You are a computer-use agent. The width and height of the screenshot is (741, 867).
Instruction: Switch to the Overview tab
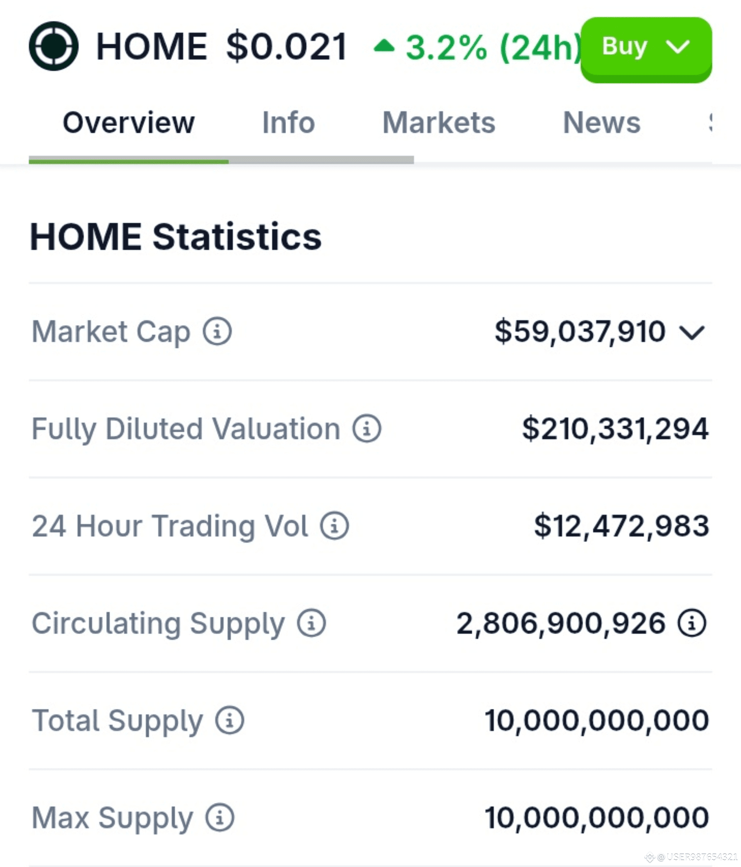pyautogui.click(x=129, y=123)
